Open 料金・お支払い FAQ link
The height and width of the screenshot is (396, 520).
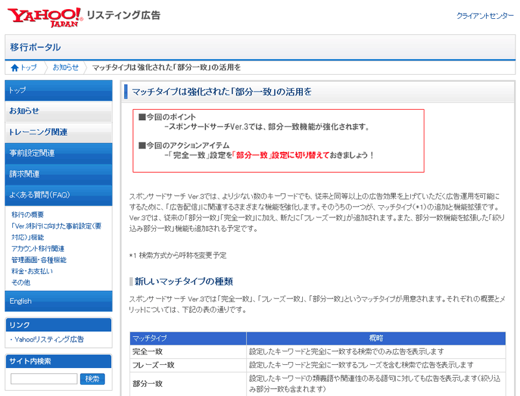click(x=32, y=271)
